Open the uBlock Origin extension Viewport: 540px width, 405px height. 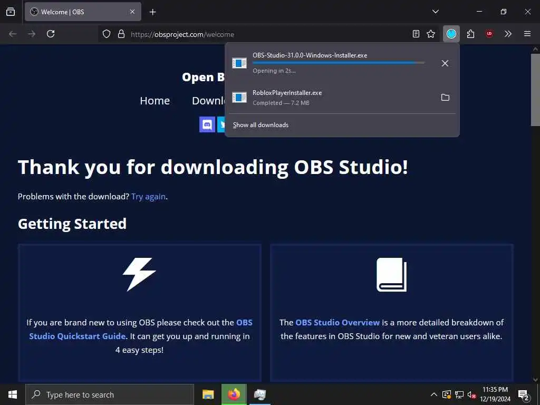[489, 34]
